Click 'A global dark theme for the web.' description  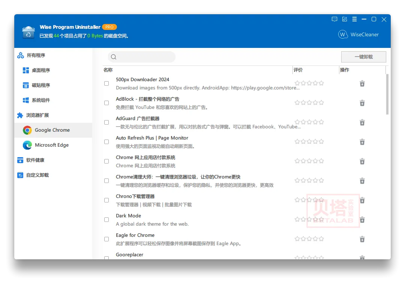[152, 224]
